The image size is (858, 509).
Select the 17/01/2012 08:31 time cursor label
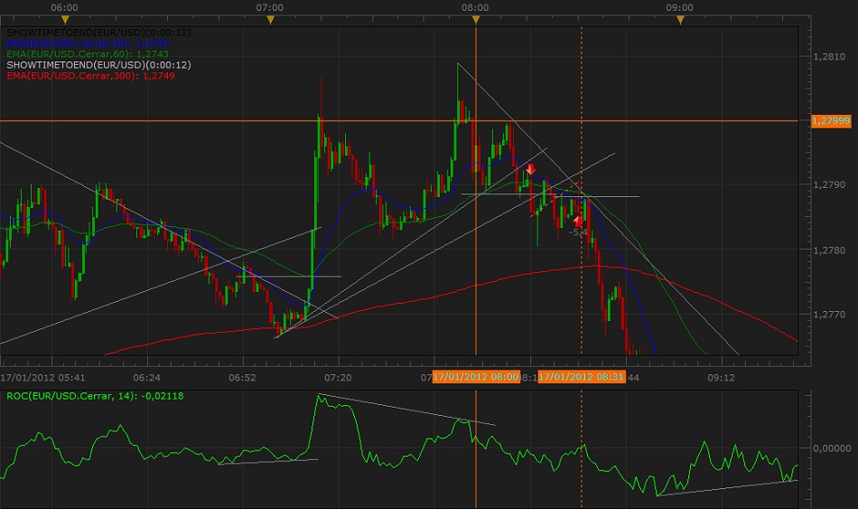pos(581,376)
